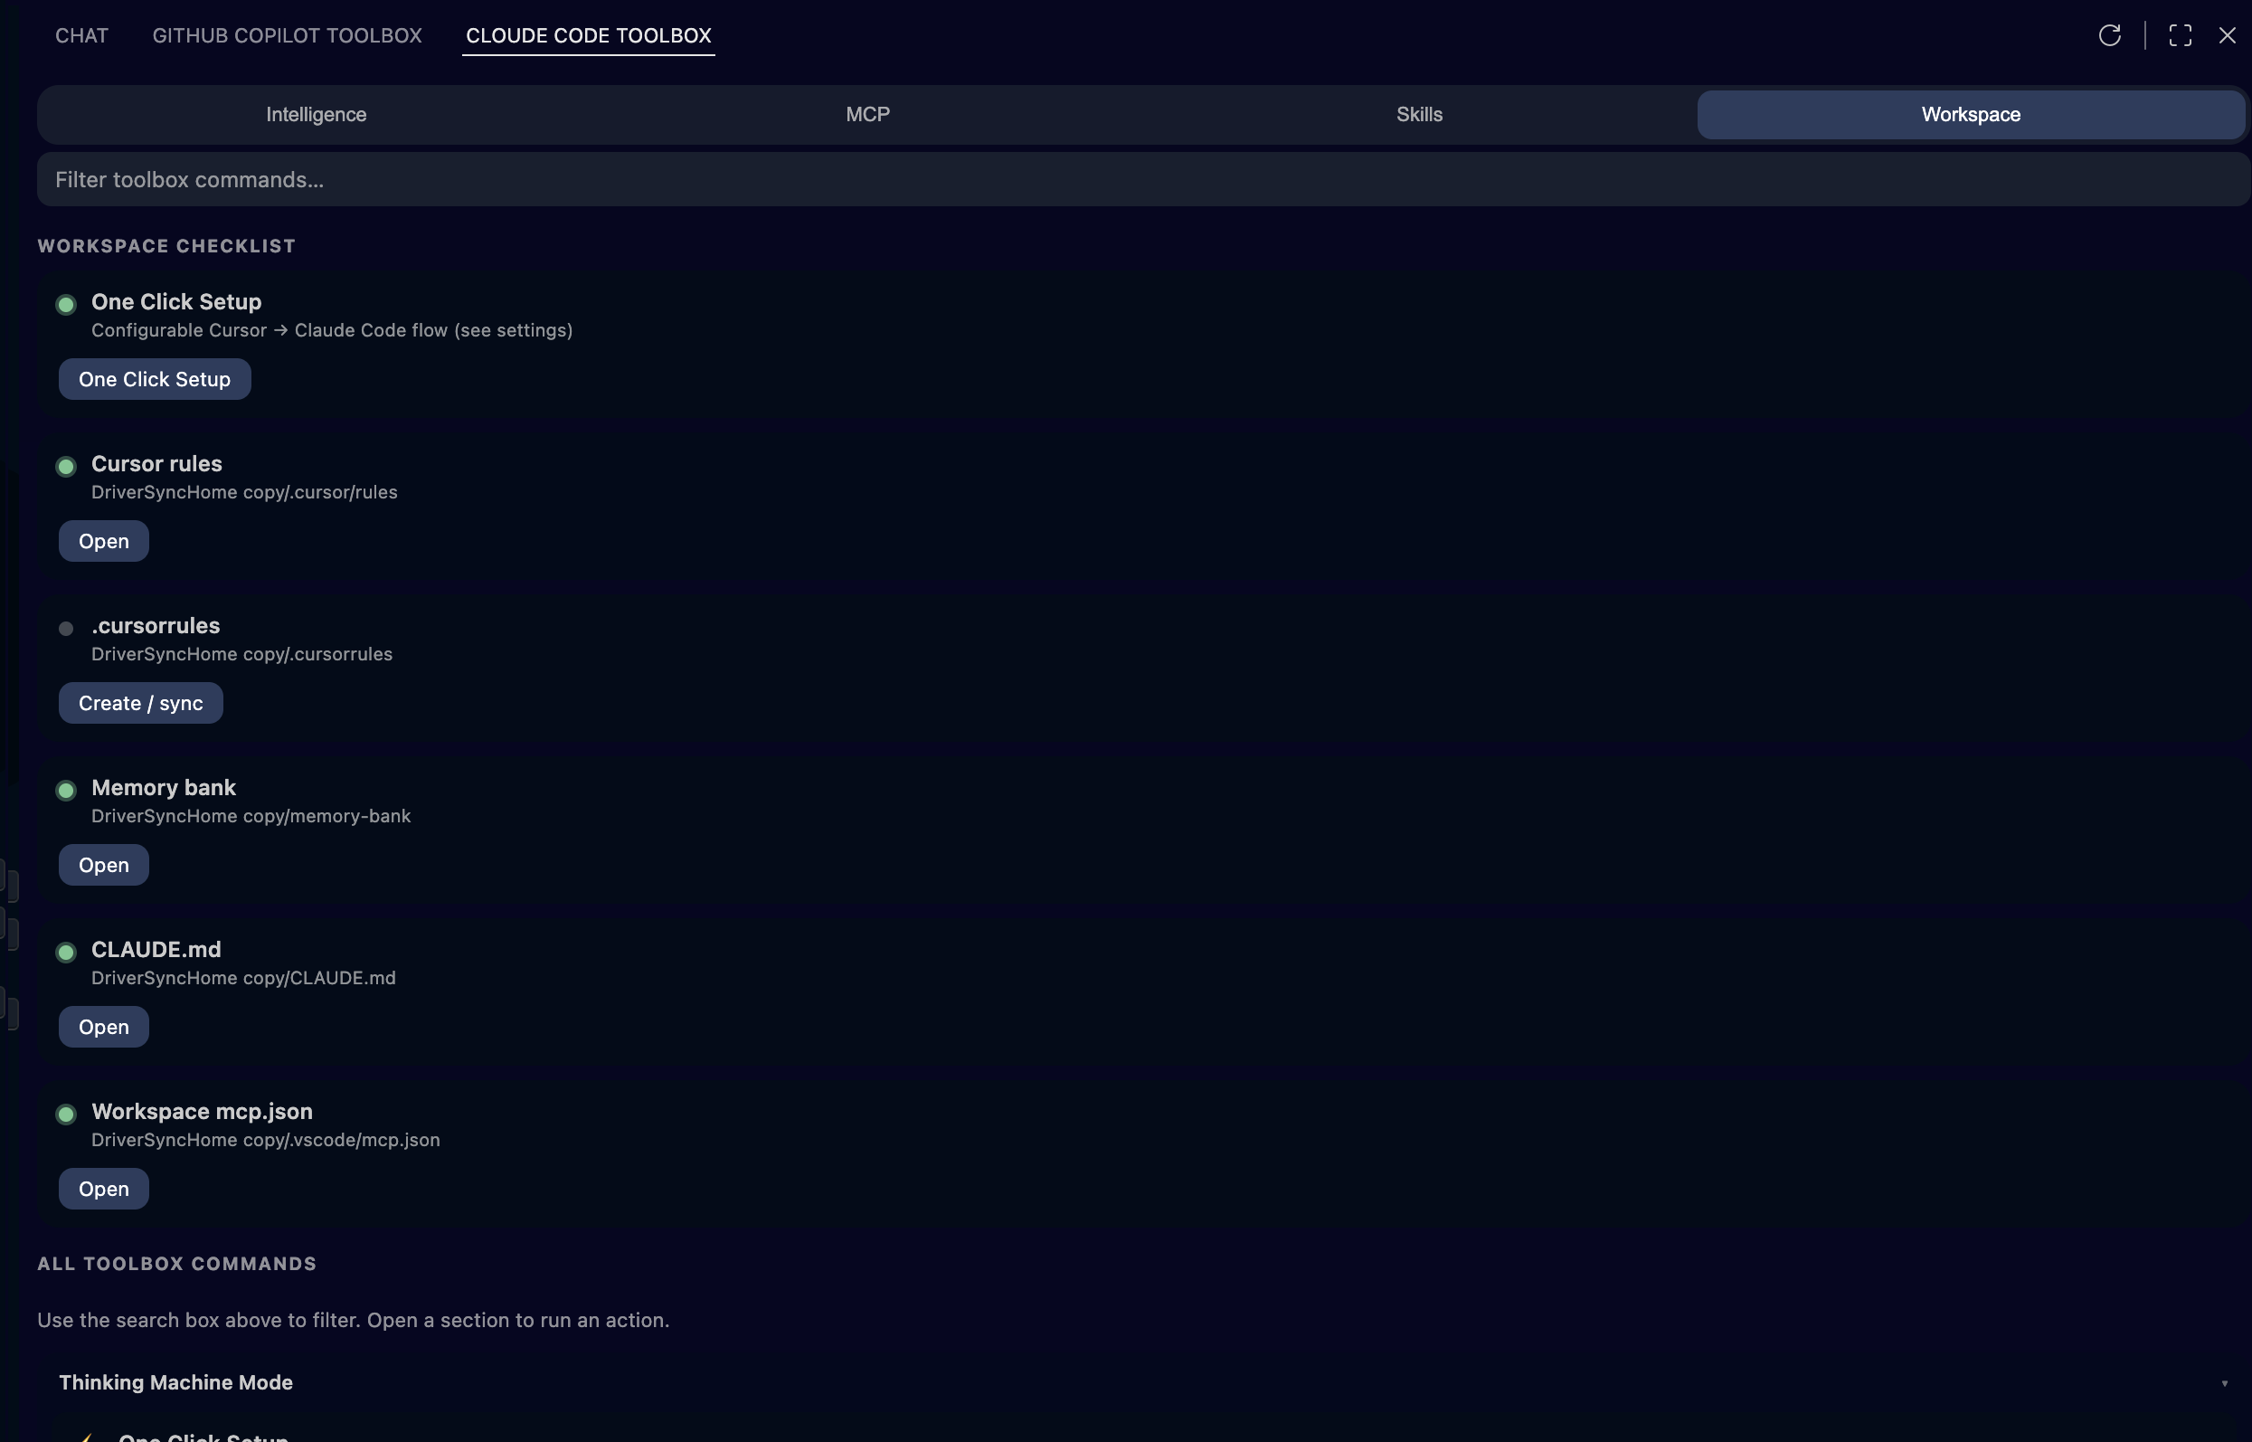Click the refresh icon in the panel header

pos(2109,35)
